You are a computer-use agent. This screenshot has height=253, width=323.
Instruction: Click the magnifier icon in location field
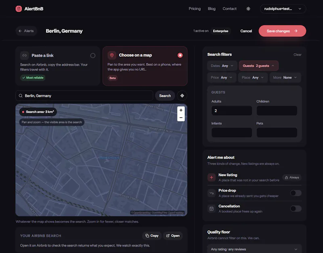click(x=21, y=96)
